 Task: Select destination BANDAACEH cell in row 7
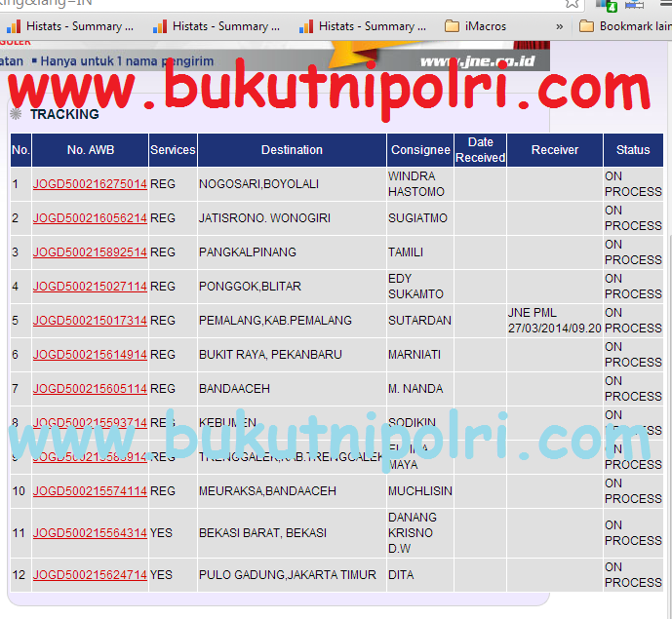(x=292, y=389)
